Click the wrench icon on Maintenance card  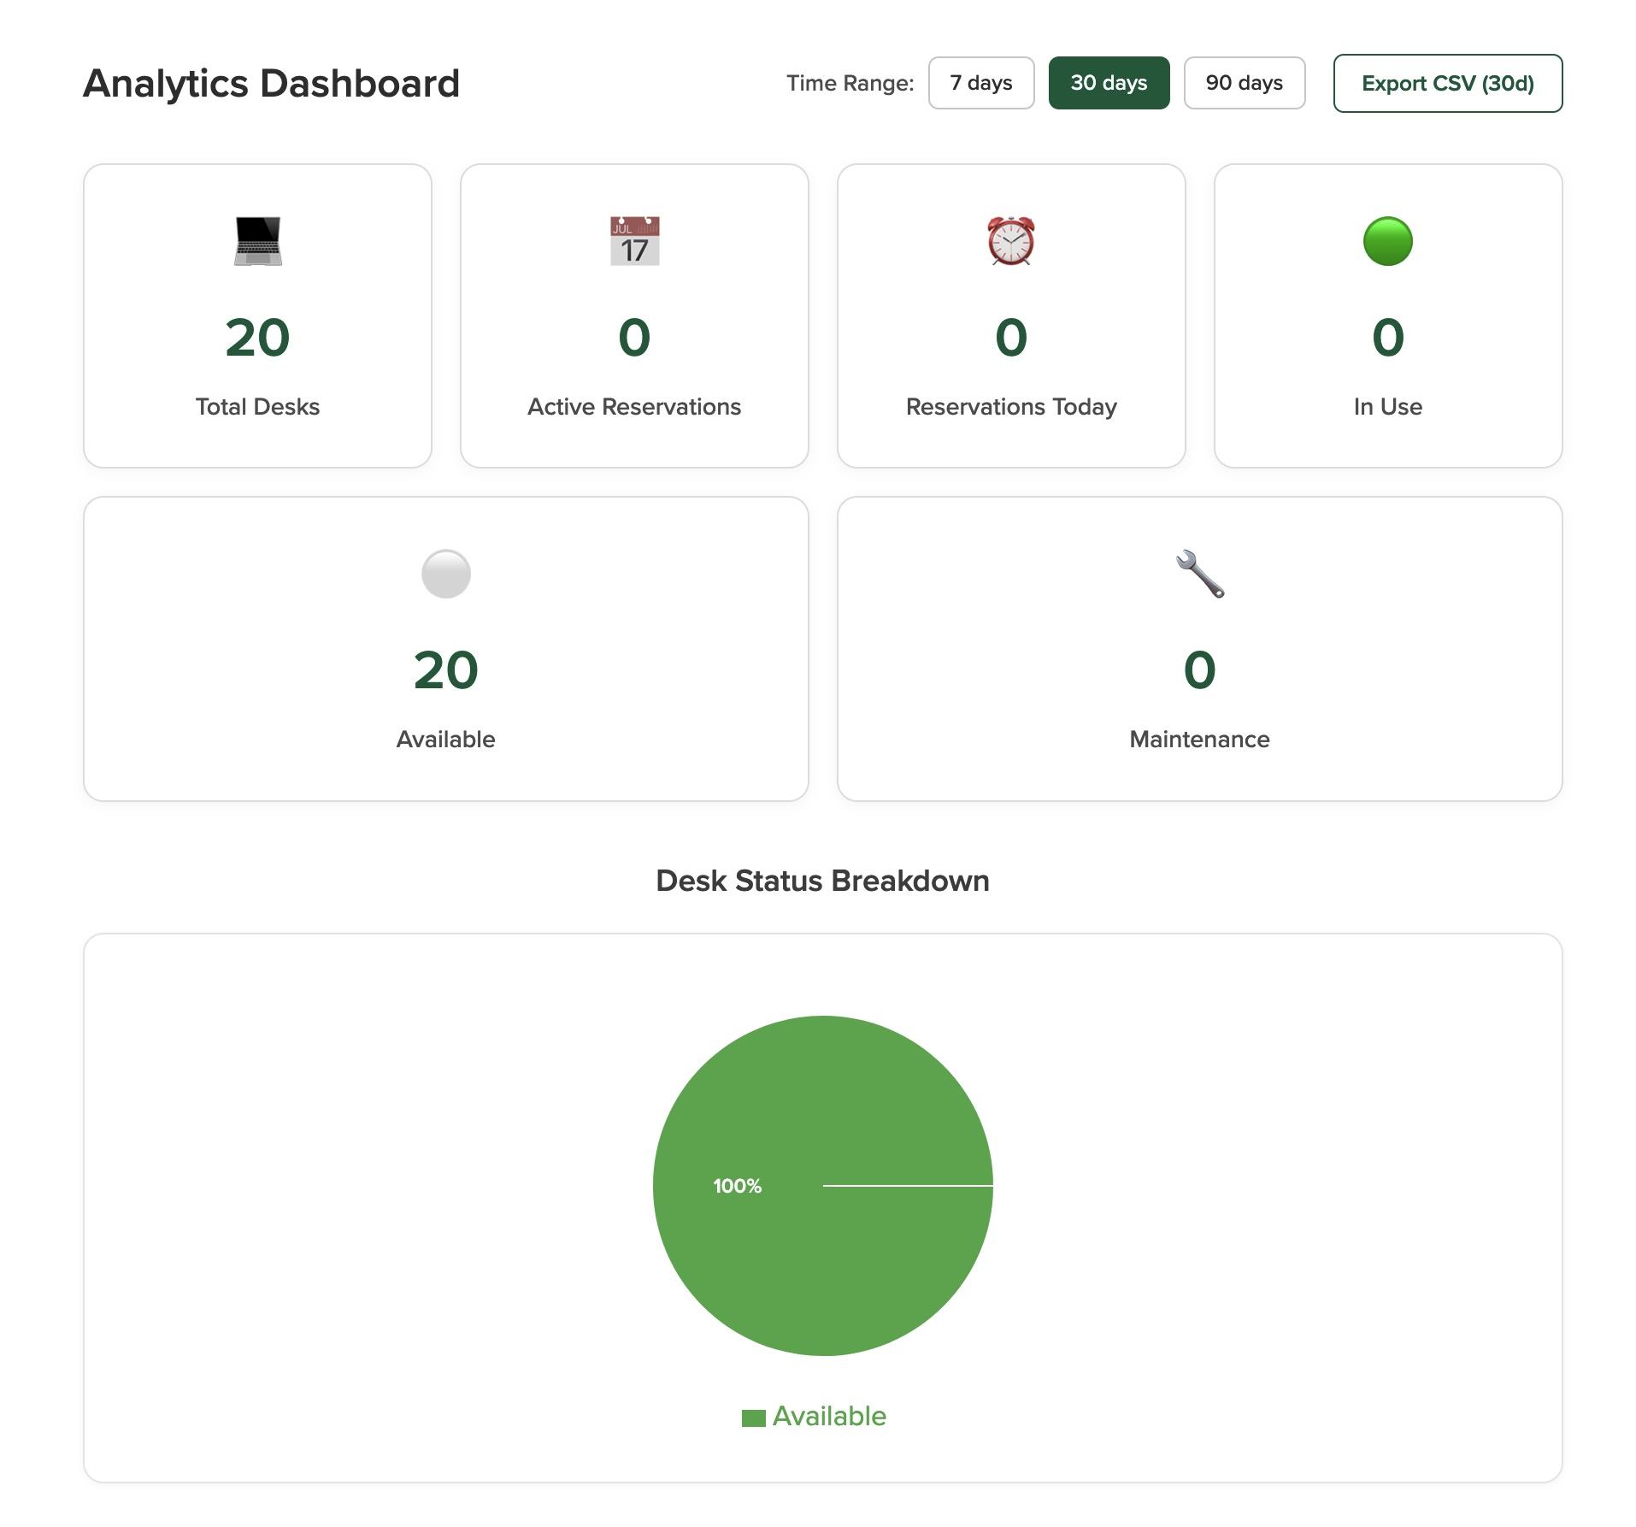point(1198,574)
